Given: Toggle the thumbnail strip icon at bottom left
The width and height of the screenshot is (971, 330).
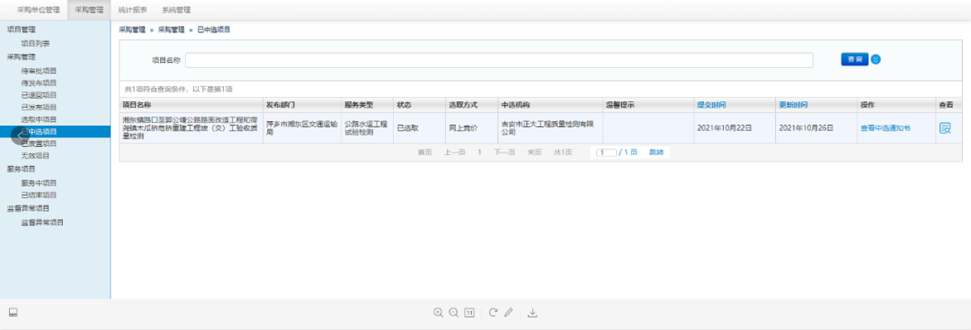Looking at the screenshot, I should (x=13, y=313).
